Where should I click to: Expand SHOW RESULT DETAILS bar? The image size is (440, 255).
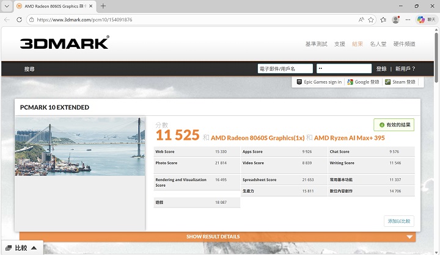tap(218, 237)
